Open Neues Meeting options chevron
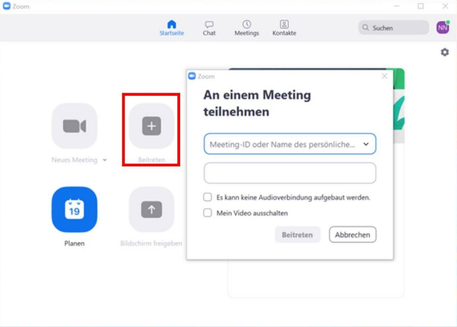 tap(105, 160)
